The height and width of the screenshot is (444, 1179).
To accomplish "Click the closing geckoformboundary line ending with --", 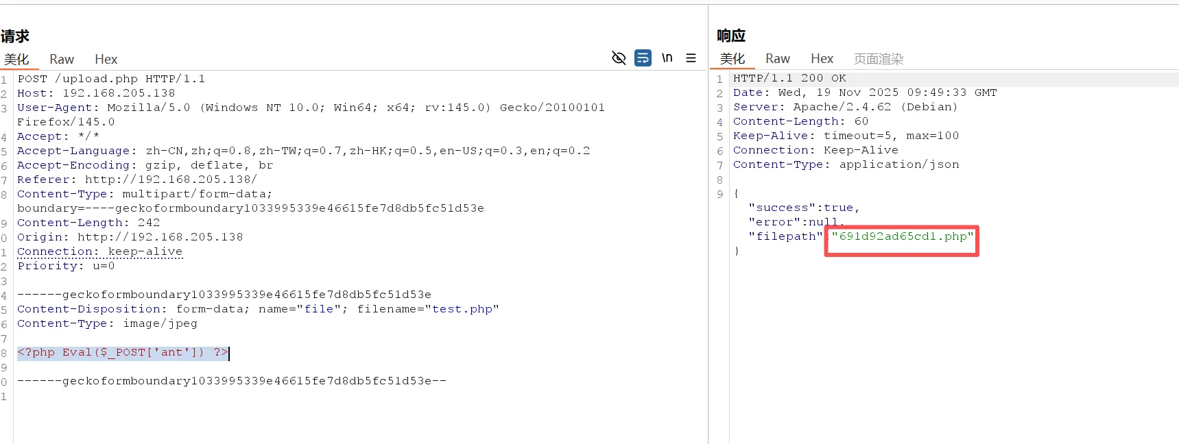I will coord(232,381).
